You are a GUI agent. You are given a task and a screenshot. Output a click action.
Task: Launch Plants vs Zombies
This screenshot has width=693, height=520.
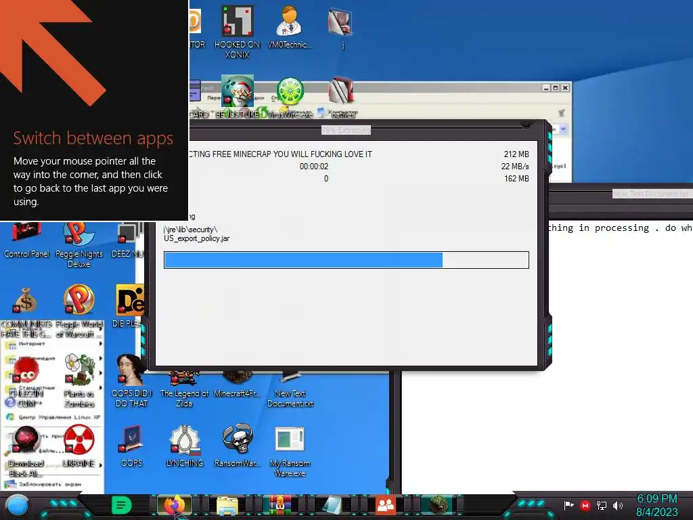[79, 381]
